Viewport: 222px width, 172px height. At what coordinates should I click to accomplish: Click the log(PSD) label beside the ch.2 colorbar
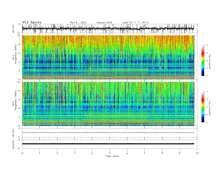pyautogui.click(x=210, y=108)
